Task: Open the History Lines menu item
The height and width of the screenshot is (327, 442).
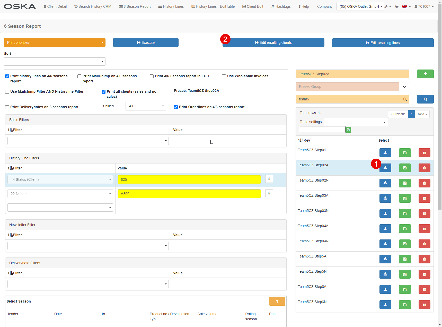Action: [171, 6]
